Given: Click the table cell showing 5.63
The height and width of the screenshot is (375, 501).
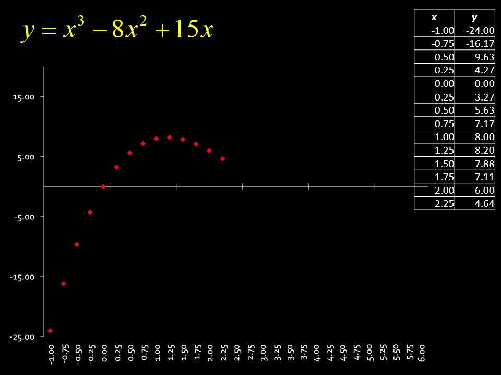Looking at the screenshot, I should click(474, 110).
